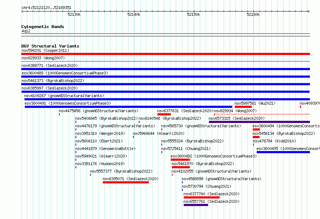Viewport: 320px width, 219px height.
Task: Click the 52130k ruler position label
Action: pyautogui.click(x=74, y=14)
